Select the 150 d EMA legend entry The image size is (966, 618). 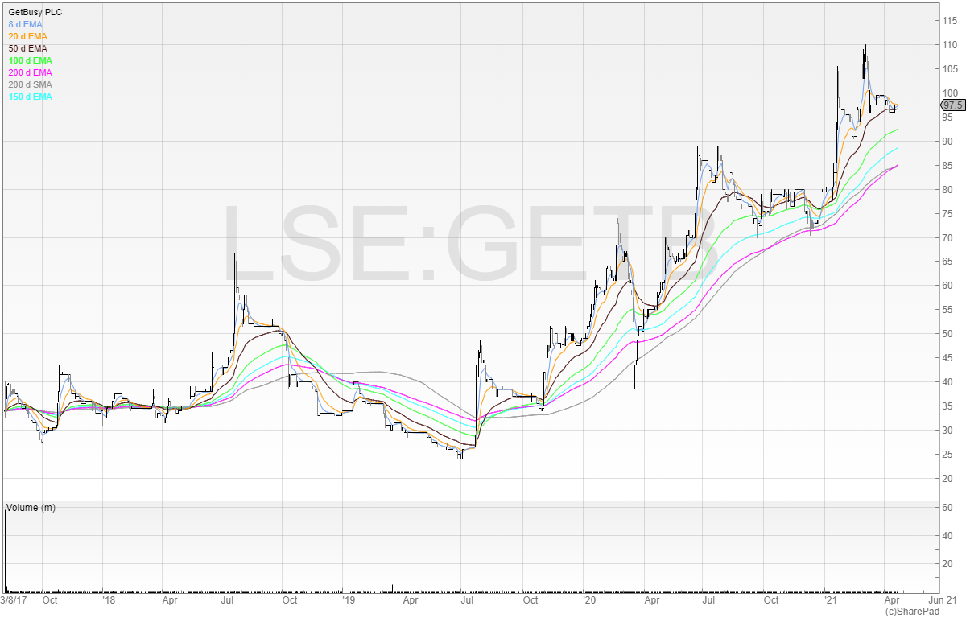pyautogui.click(x=30, y=97)
